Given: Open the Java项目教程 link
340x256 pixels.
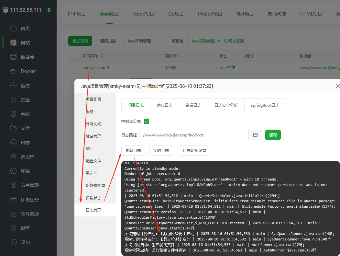Looking at the screenshot, I should (x=203, y=41).
